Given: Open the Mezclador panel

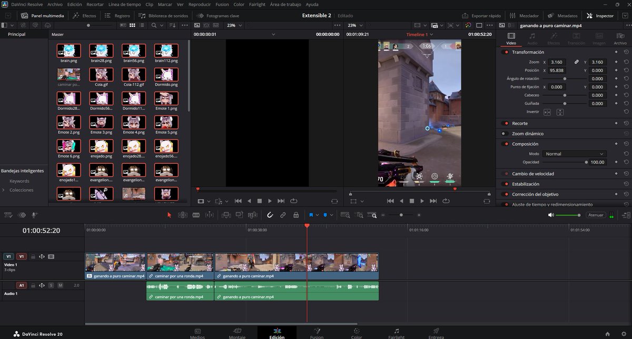Looking at the screenshot, I should (525, 16).
